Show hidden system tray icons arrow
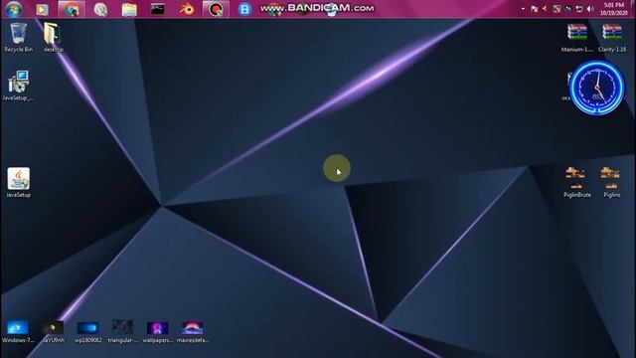 tap(523, 9)
